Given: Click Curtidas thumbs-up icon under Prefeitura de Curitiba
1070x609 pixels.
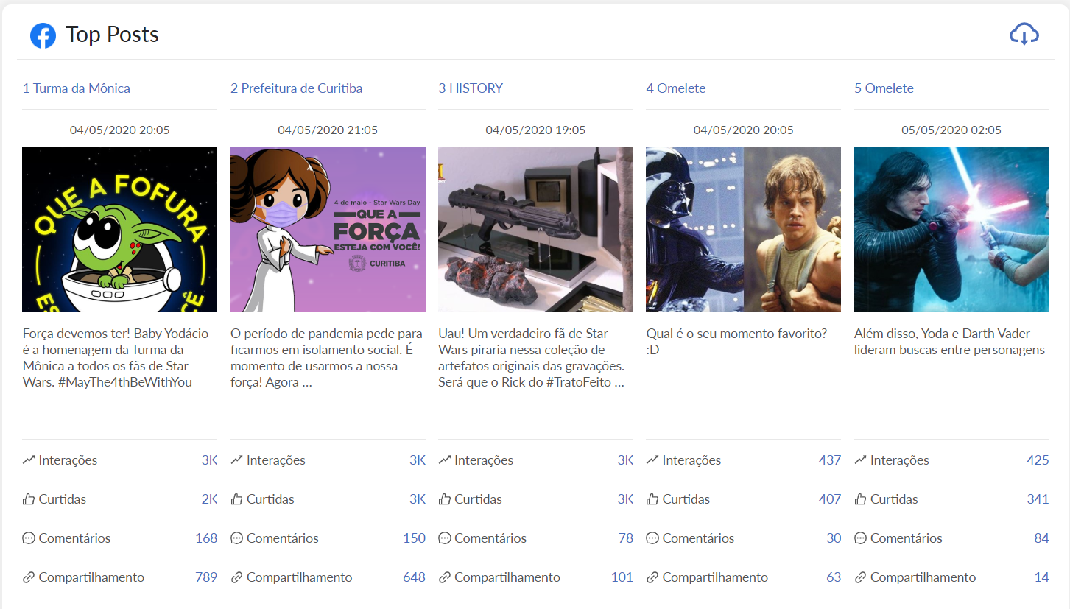Looking at the screenshot, I should [236, 499].
